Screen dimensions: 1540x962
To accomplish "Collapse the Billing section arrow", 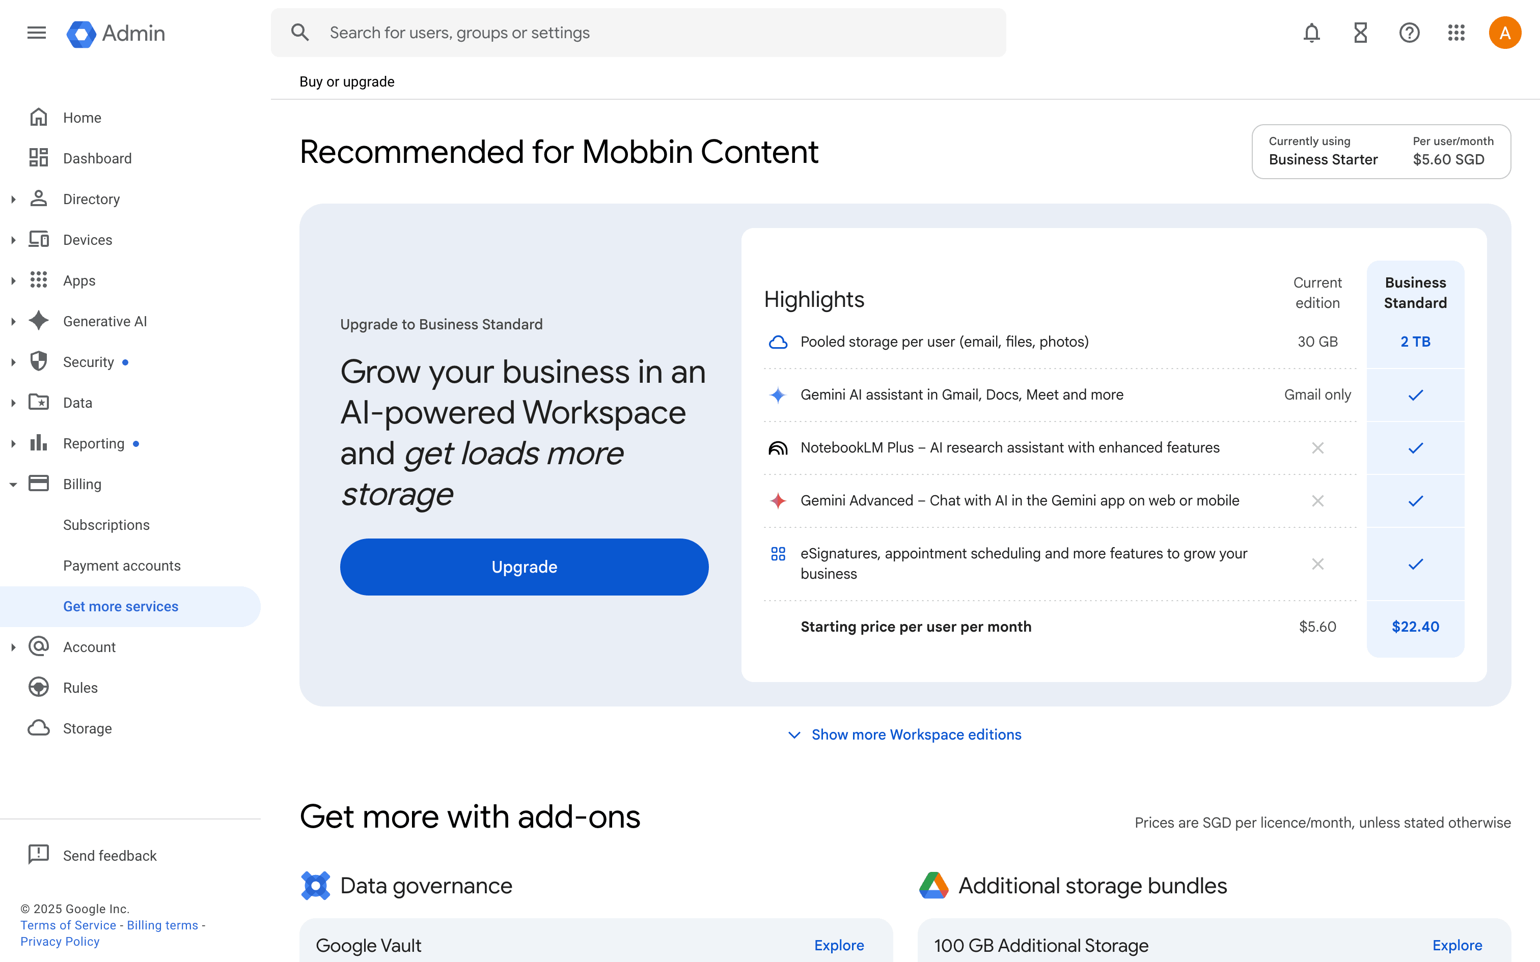I will pos(13,484).
